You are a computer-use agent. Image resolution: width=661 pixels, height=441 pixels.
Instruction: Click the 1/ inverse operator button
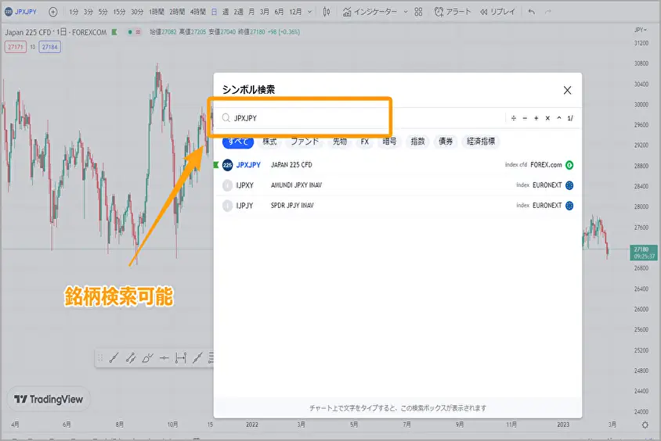[570, 118]
